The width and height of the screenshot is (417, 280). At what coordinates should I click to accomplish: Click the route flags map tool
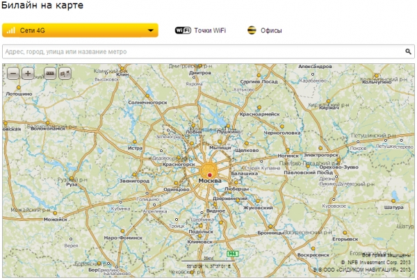pos(65,74)
